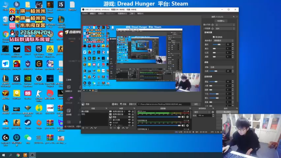Image resolution: width=281 pixels, height=158 pixels.
Task: Open the 编辑(E) menu
Action: [93, 14]
